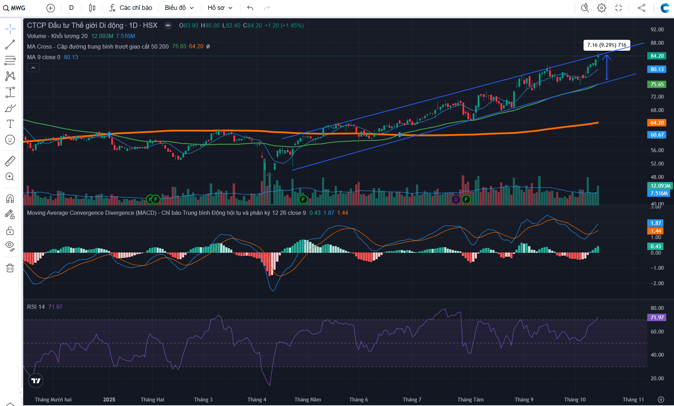Click the blue 80.13 price axis label

pos(657,69)
